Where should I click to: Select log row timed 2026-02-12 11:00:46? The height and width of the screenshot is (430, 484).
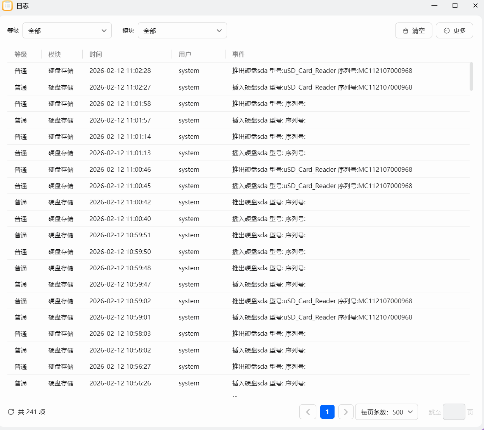238,169
